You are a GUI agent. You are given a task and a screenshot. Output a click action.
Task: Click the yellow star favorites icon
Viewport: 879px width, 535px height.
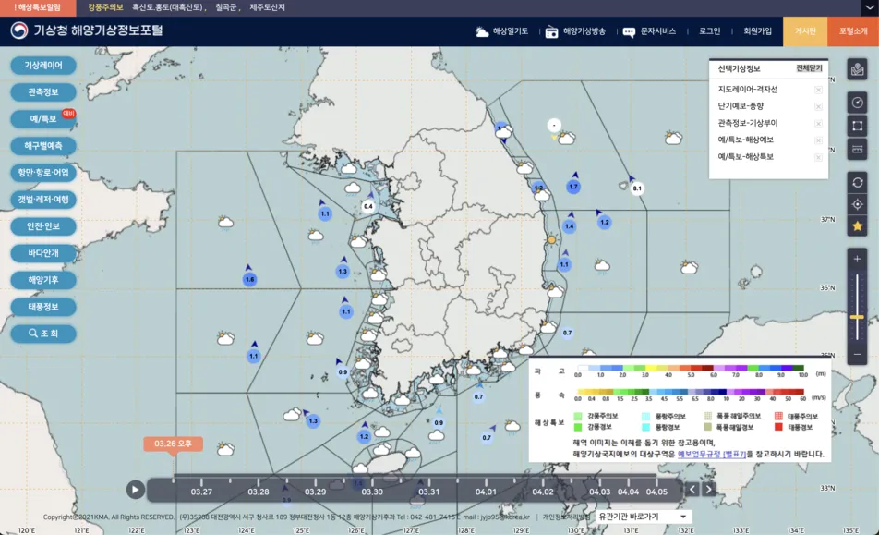pyautogui.click(x=857, y=226)
